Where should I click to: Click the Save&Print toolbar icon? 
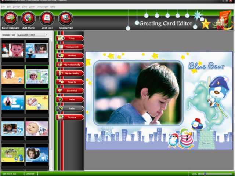tap(66, 19)
